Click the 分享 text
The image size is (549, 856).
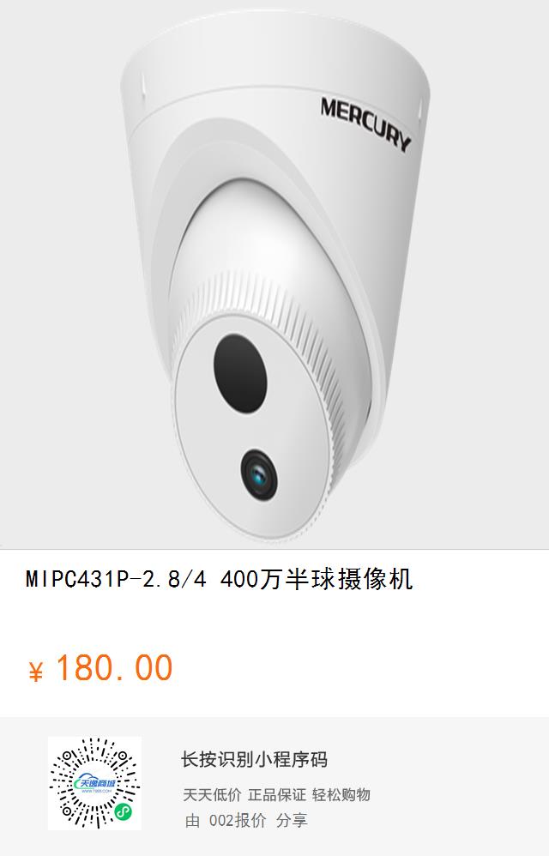292,821
